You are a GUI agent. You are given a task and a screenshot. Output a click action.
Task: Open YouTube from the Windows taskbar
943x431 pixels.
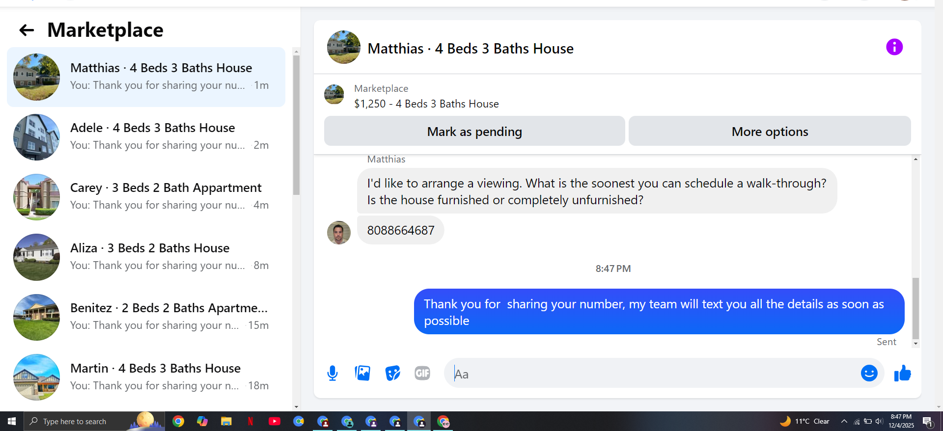pyautogui.click(x=275, y=421)
